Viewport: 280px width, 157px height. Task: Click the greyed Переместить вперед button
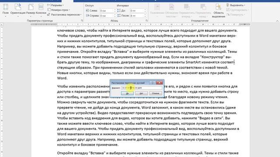point(187,10)
